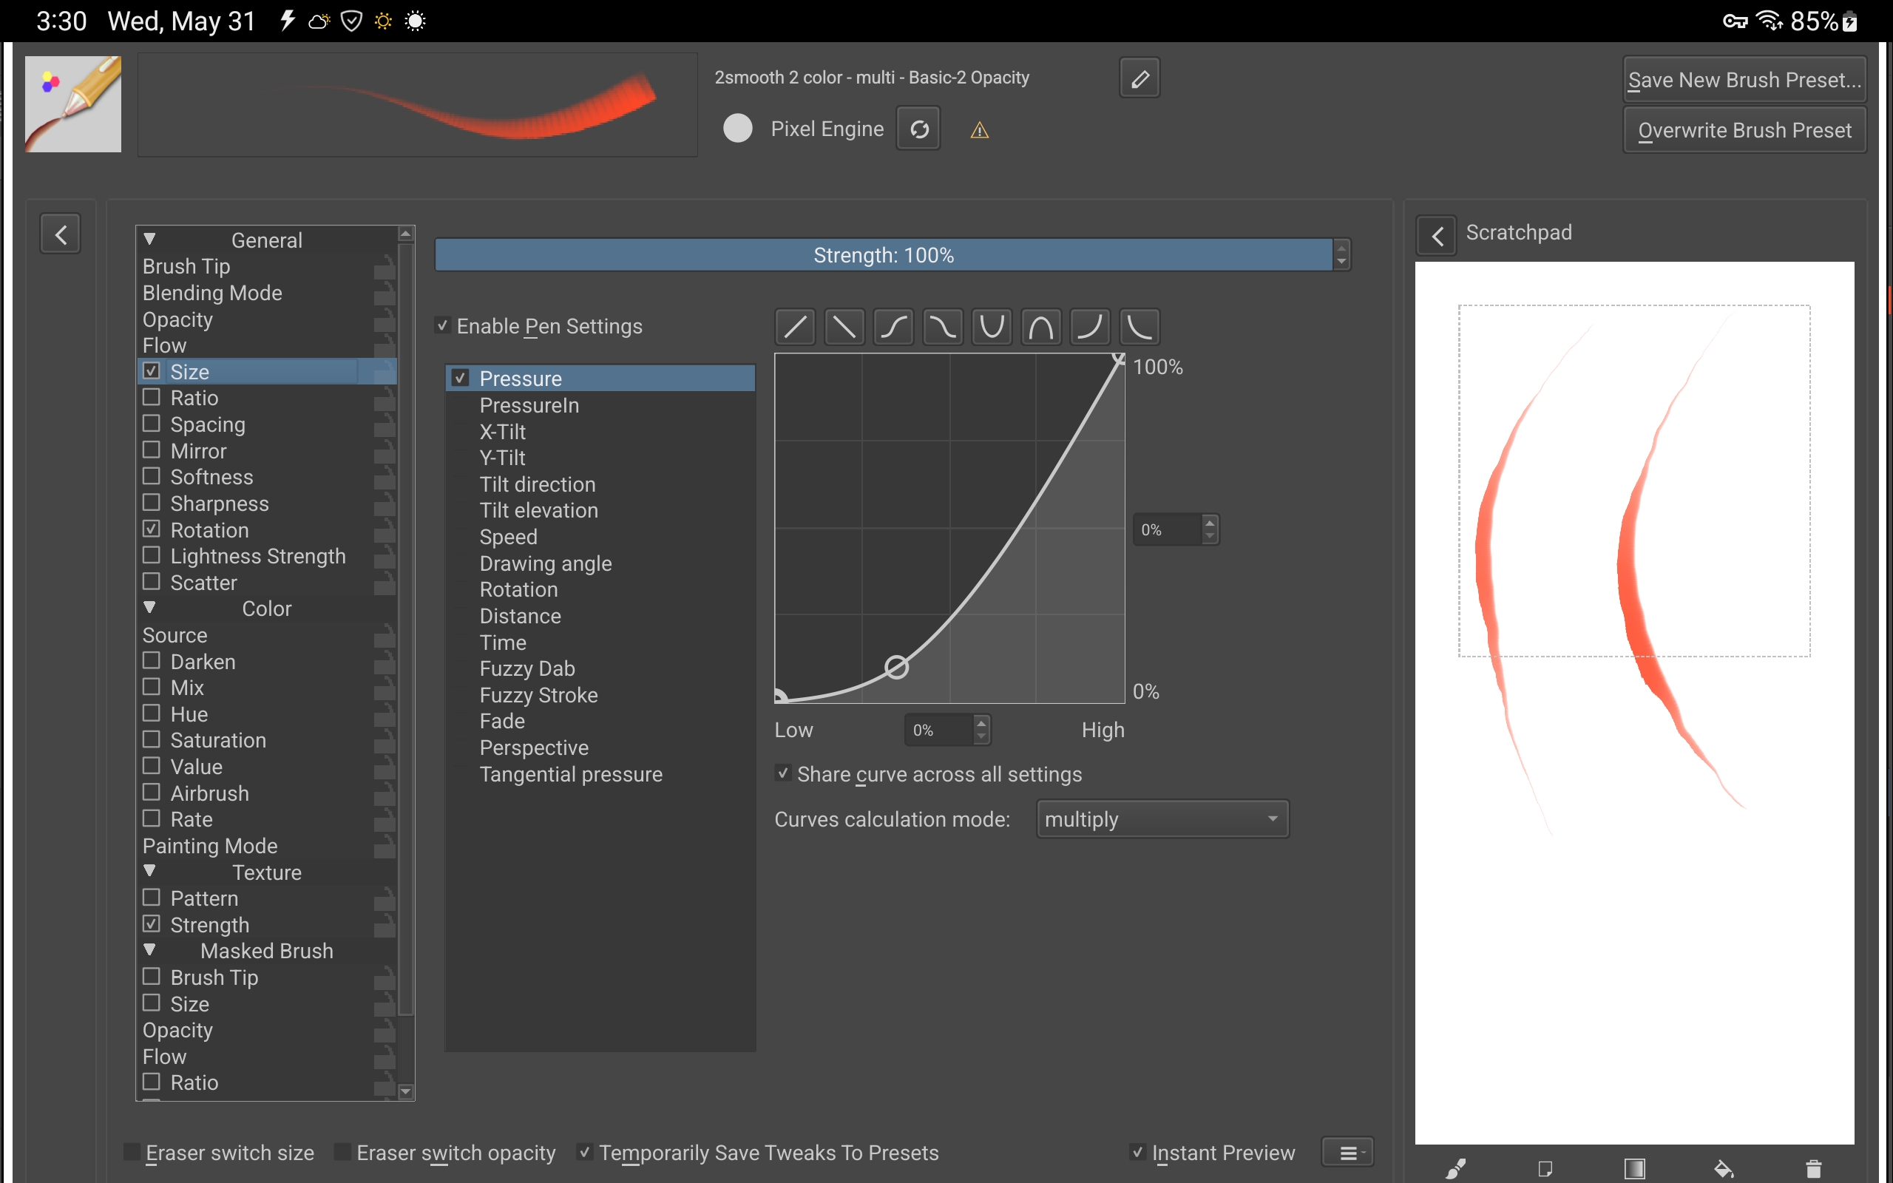The height and width of the screenshot is (1183, 1893).
Task: Select the U-shaped curve preset
Action: [991, 326]
